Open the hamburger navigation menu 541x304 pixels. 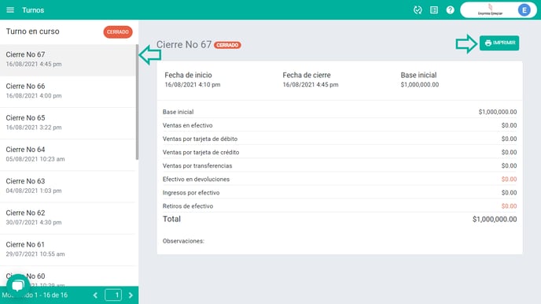coord(10,10)
